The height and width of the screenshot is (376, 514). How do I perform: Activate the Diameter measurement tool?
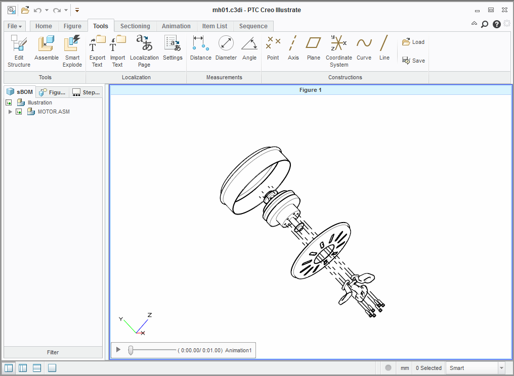(226, 48)
